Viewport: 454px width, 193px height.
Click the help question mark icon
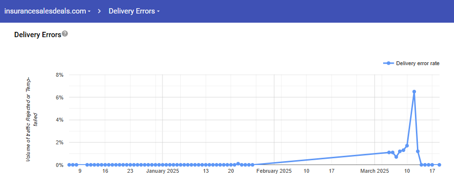[x=65, y=34]
